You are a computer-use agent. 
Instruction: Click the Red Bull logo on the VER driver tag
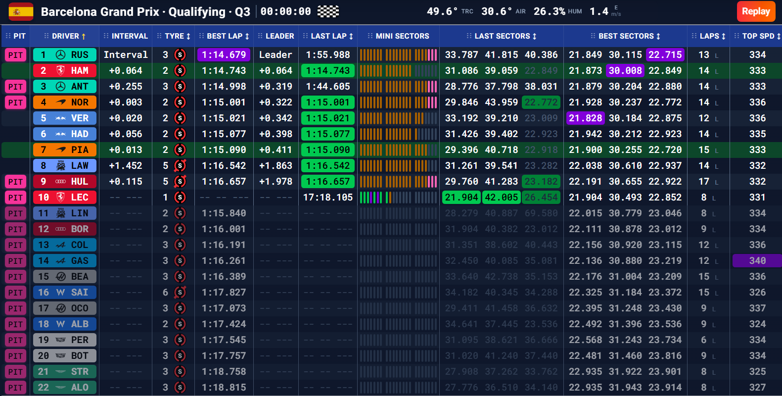[x=61, y=118]
